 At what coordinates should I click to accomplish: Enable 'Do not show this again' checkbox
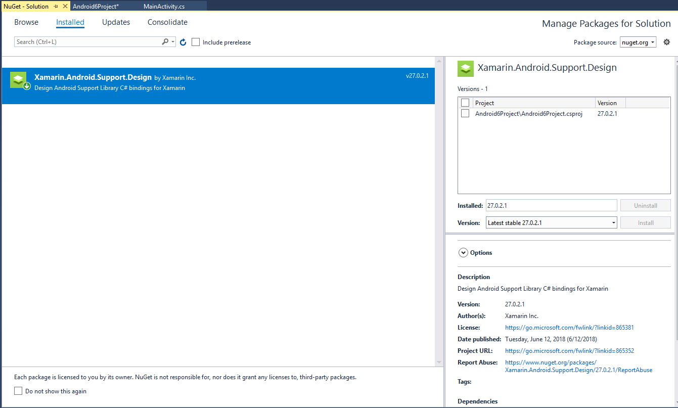18,391
